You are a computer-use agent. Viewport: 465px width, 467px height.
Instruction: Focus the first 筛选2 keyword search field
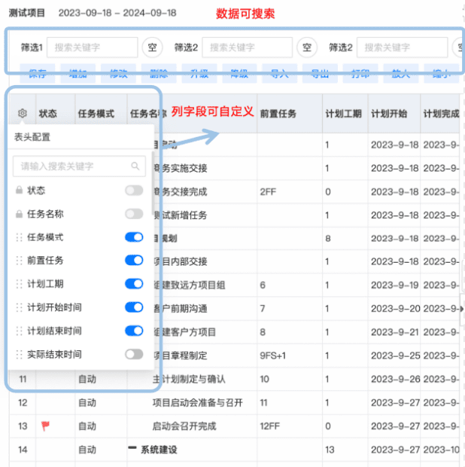pyautogui.click(x=248, y=47)
